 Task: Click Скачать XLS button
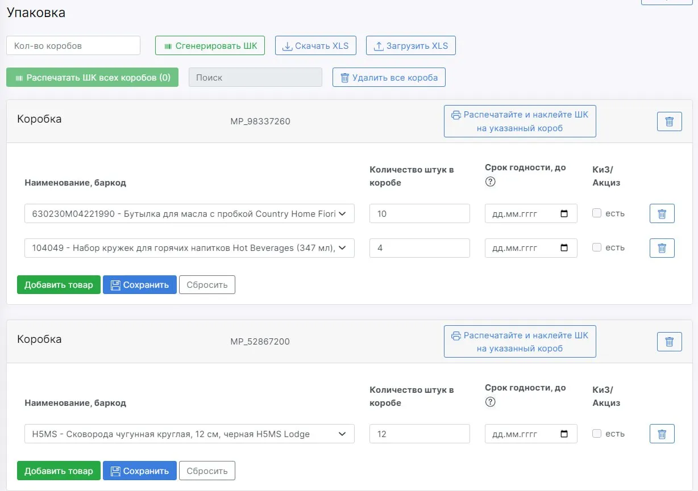tap(315, 46)
